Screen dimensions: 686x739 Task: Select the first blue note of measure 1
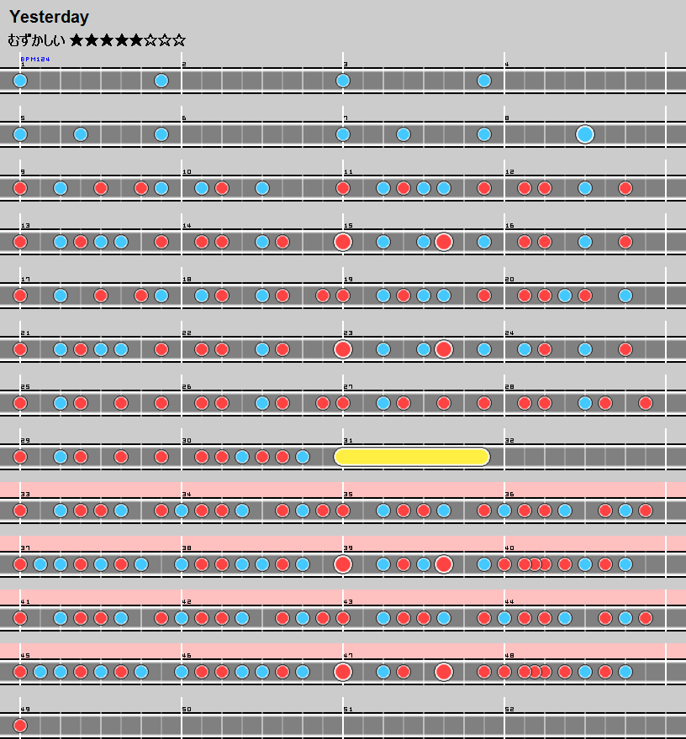pos(20,81)
